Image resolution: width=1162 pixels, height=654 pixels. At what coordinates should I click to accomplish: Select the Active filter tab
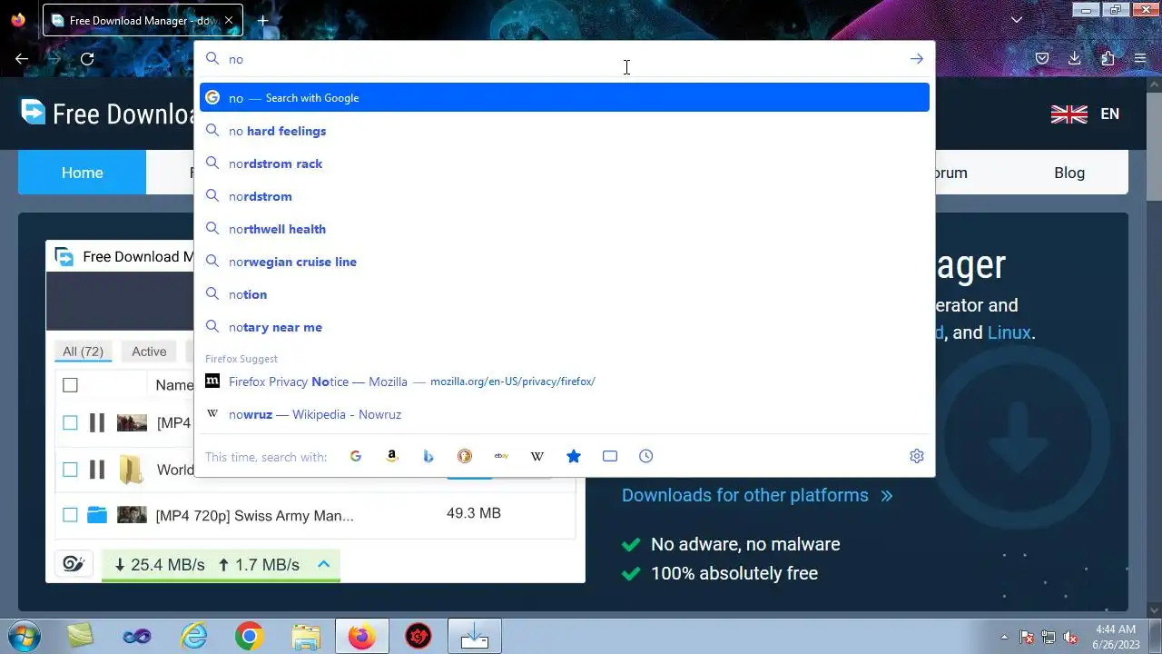[x=149, y=352]
